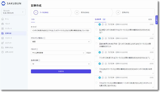The image size is (160, 92).
Task: Save the 5秒前 result with bookmark icon
Action: pos(106,78)
